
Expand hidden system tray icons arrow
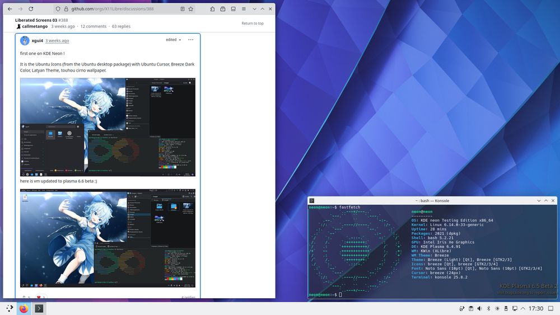point(523,308)
